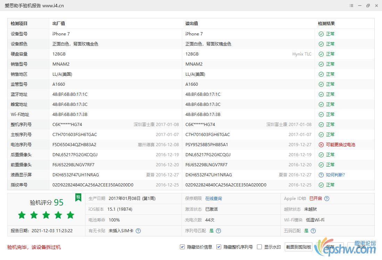This screenshot has height=260, width=382.
Task: Select A1660 in the 读出值 column
Action: (x=192, y=84)
